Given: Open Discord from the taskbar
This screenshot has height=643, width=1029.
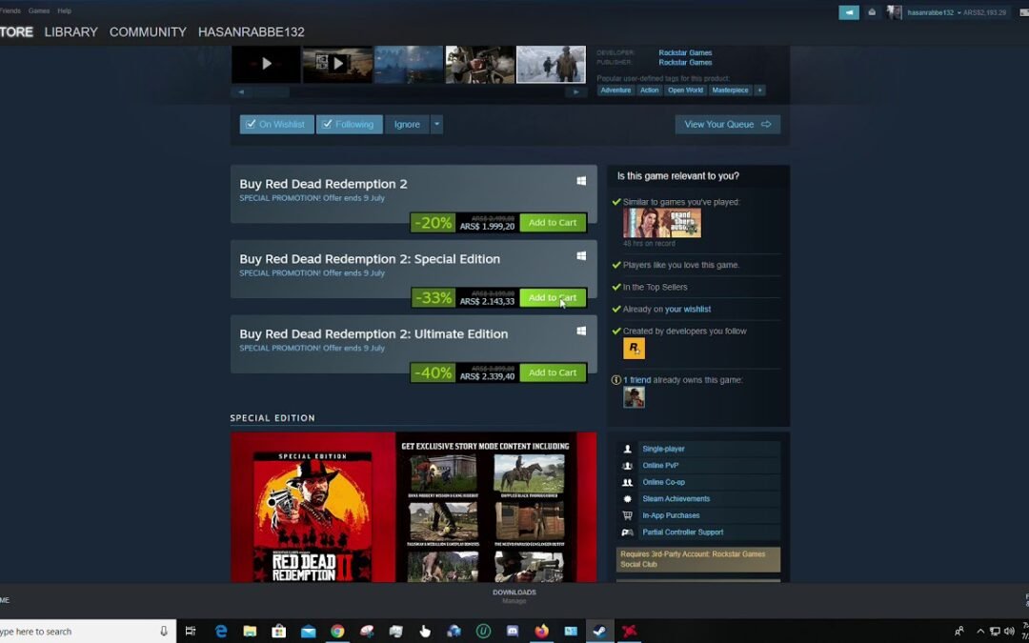Looking at the screenshot, I should [x=513, y=632].
